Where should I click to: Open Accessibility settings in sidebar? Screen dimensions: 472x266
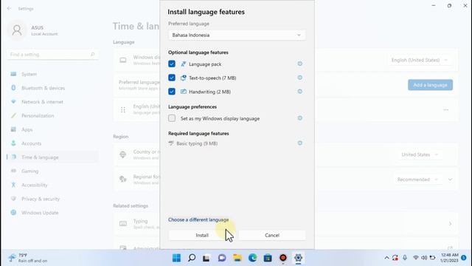click(x=52, y=185)
